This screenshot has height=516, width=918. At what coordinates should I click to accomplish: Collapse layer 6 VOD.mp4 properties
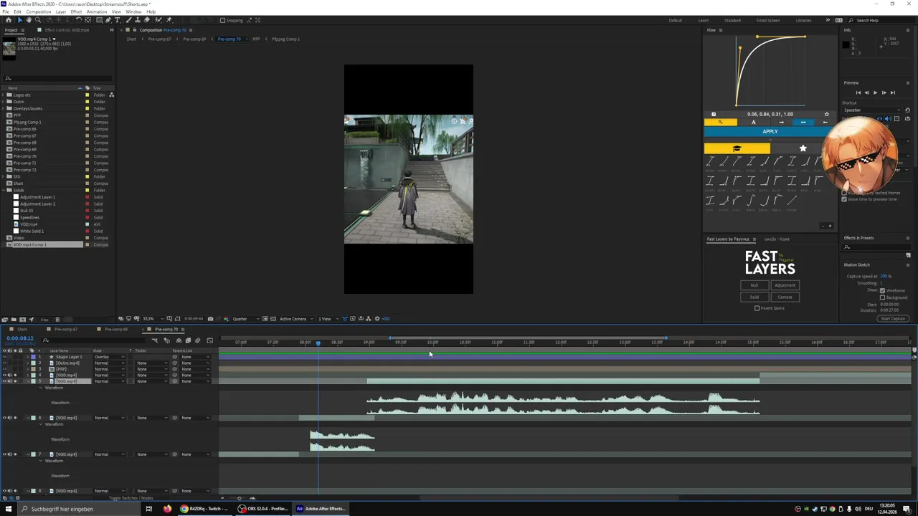point(28,418)
